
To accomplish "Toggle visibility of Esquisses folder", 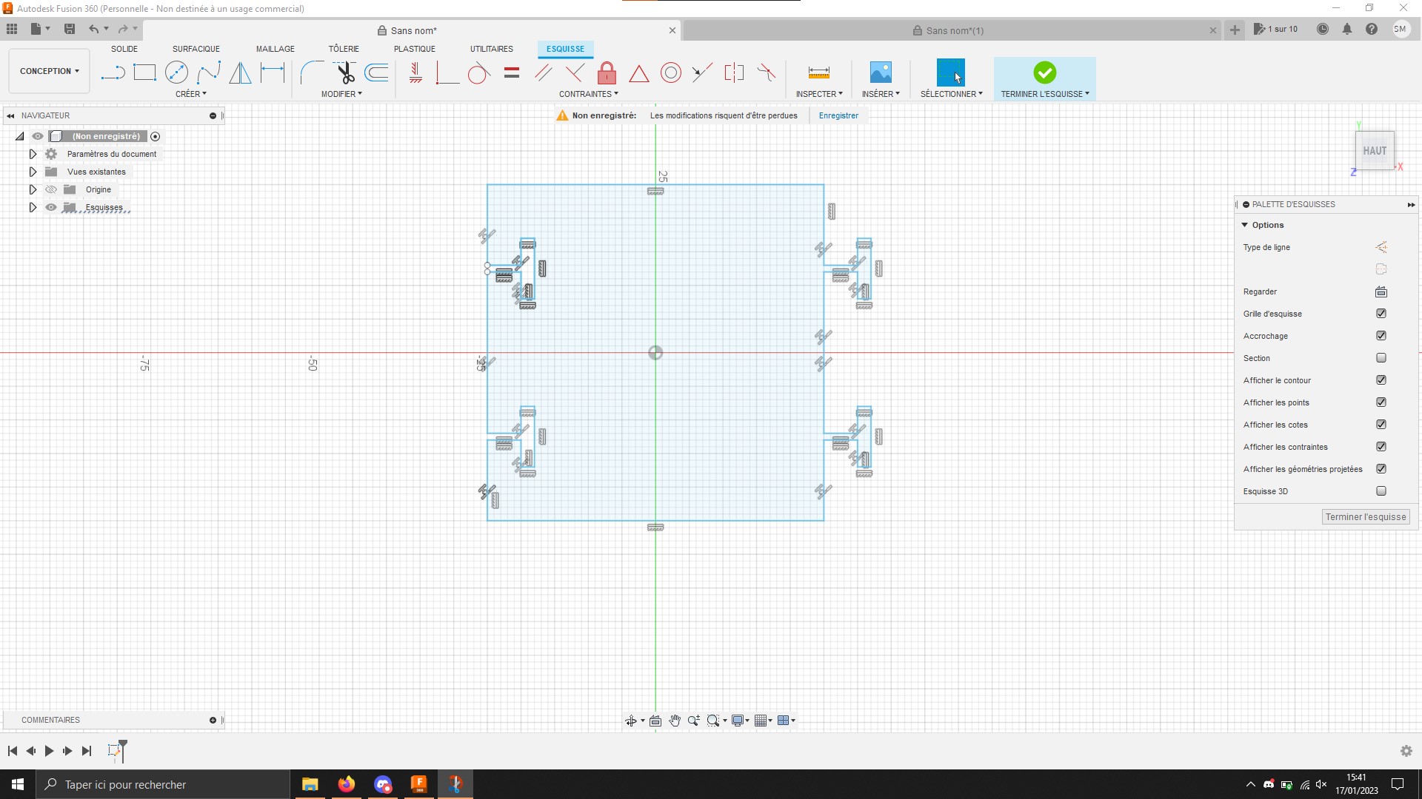I will 51,207.
